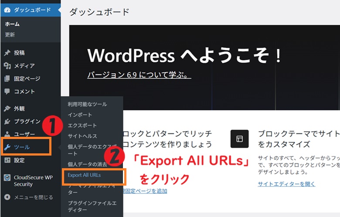340x217 pixels.
Task: Click the ダッシュボード page title
Action: pyautogui.click(x=99, y=12)
